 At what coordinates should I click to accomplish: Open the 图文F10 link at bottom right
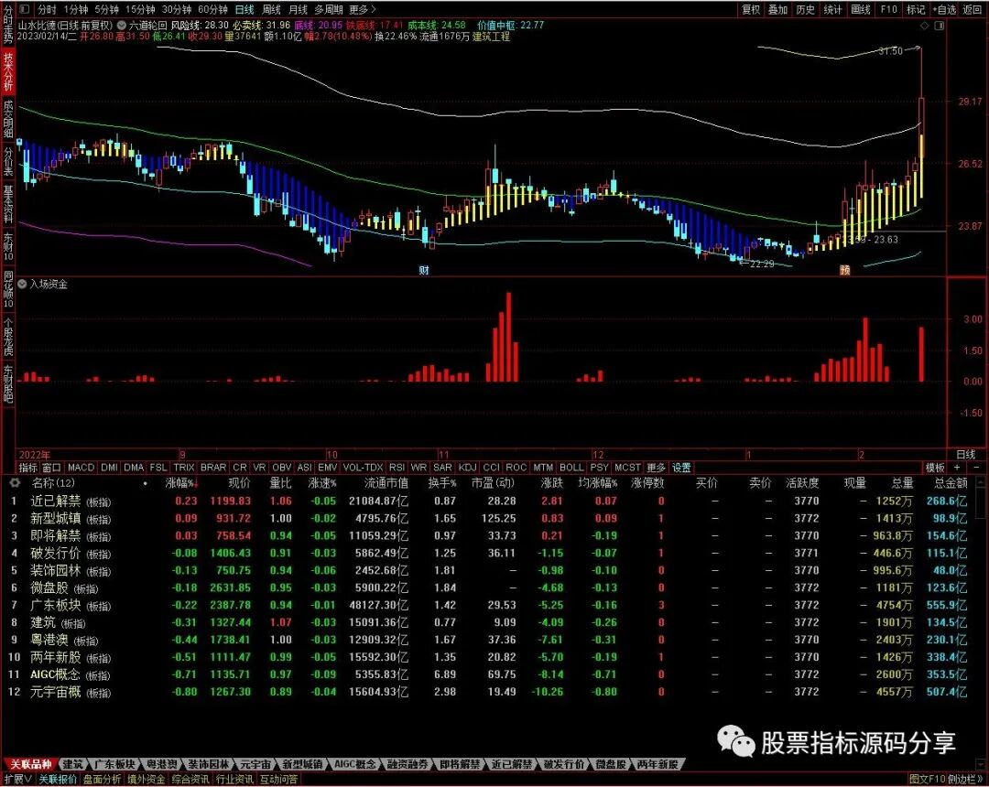click(927, 780)
